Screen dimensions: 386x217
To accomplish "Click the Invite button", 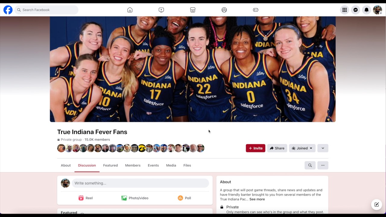I will (255, 148).
